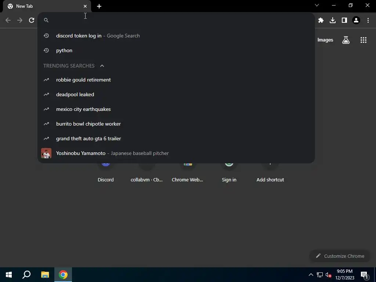Open the Downloads icon in the toolbar
The height and width of the screenshot is (282, 376).
click(x=333, y=20)
